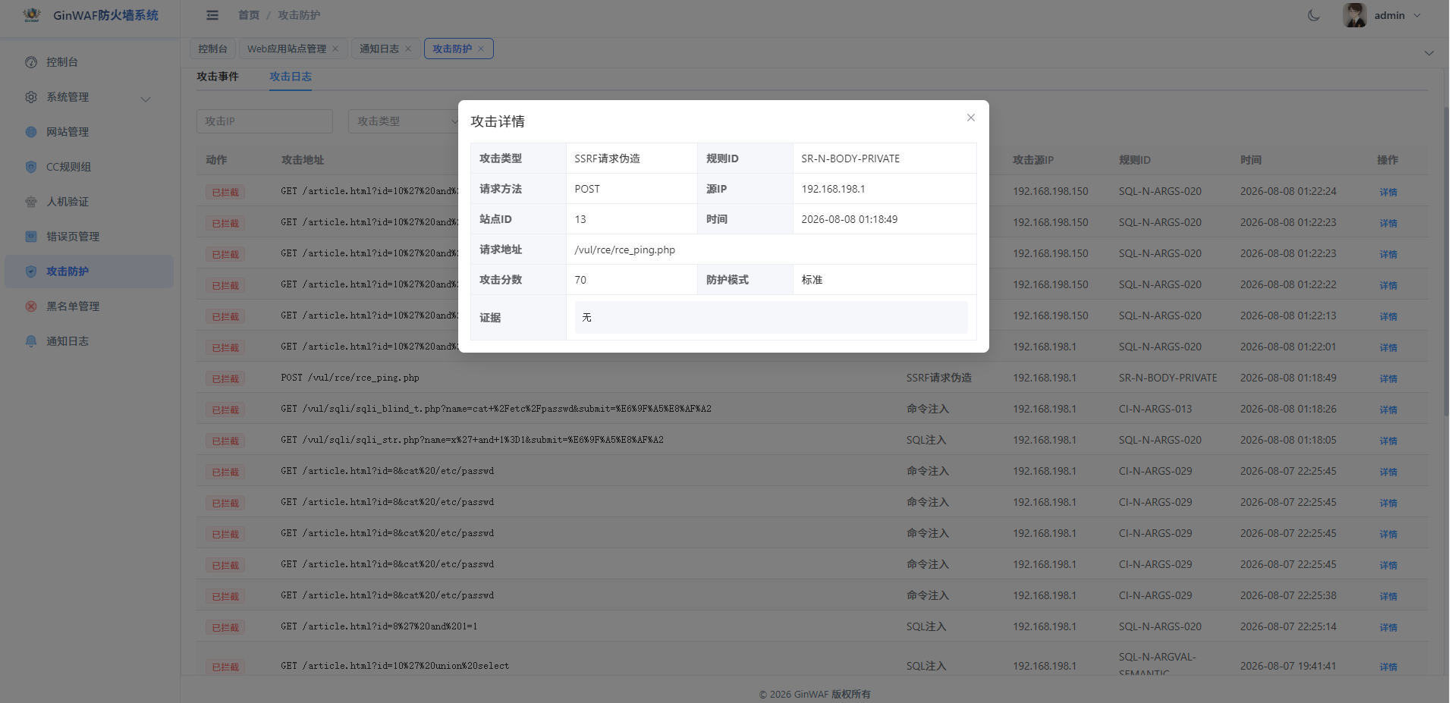Click 已拦截 tag on rce_ping.php row

click(225, 378)
